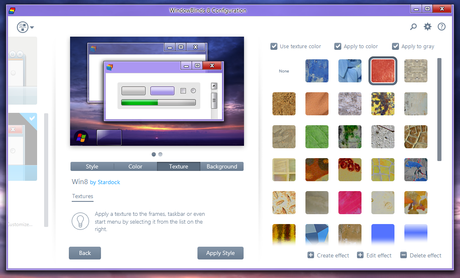Screen dimensions: 460x278
Task: Select the autumn leaves texture
Action: pyautogui.click(x=416, y=203)
